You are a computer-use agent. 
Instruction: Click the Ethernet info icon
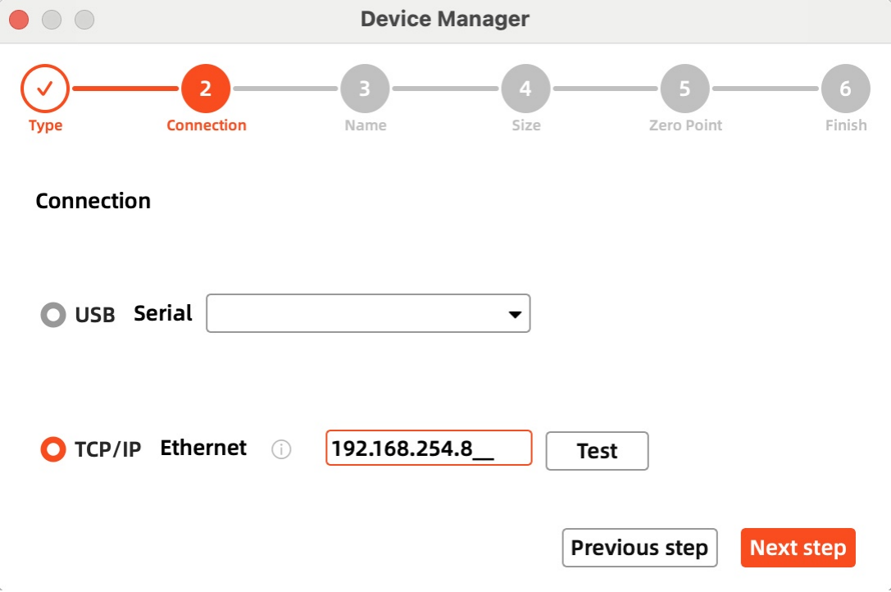coord(281,449)
